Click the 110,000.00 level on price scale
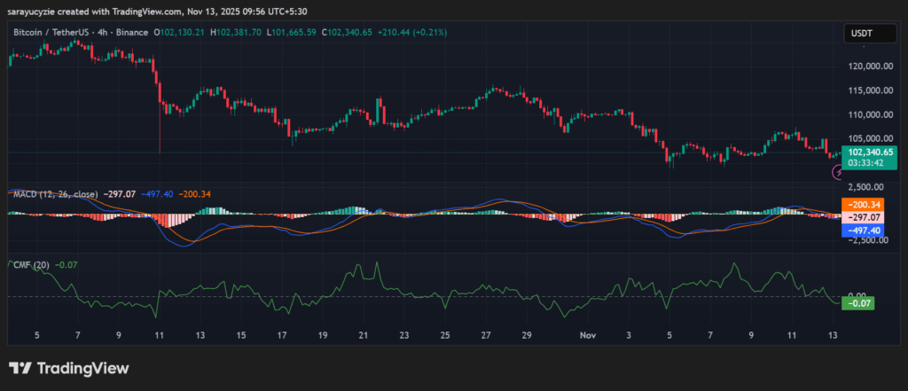 tap(869, 115)
